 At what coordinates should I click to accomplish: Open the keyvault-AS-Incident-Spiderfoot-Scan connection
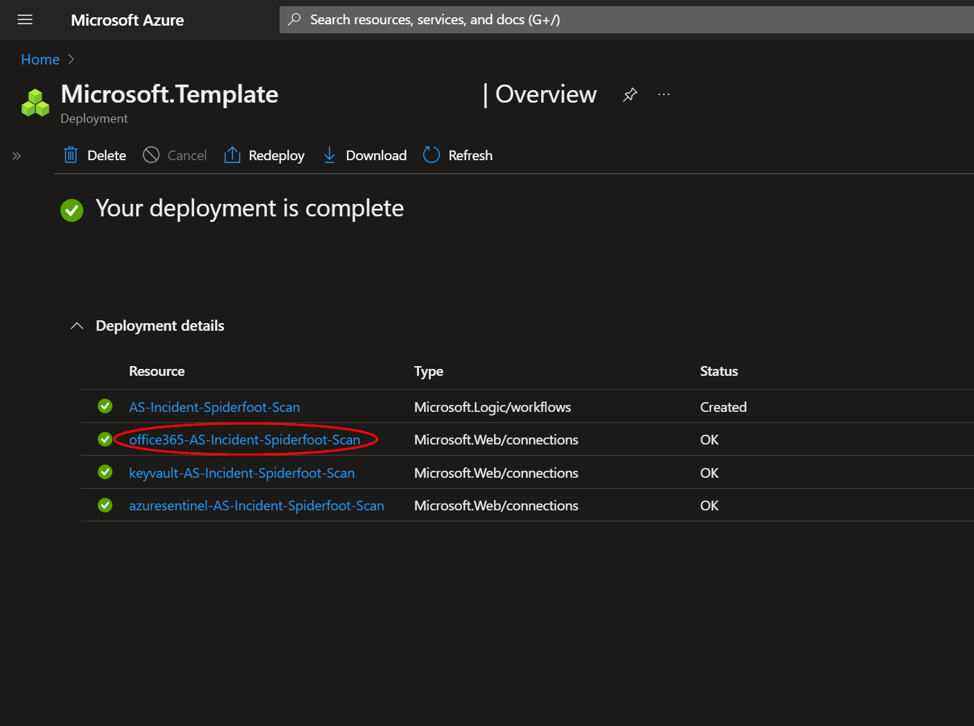point(241,473)
